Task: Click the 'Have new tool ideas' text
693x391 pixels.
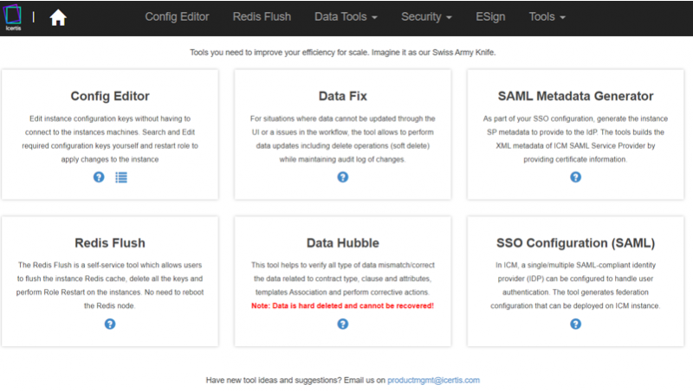Action: click(295, 380)
